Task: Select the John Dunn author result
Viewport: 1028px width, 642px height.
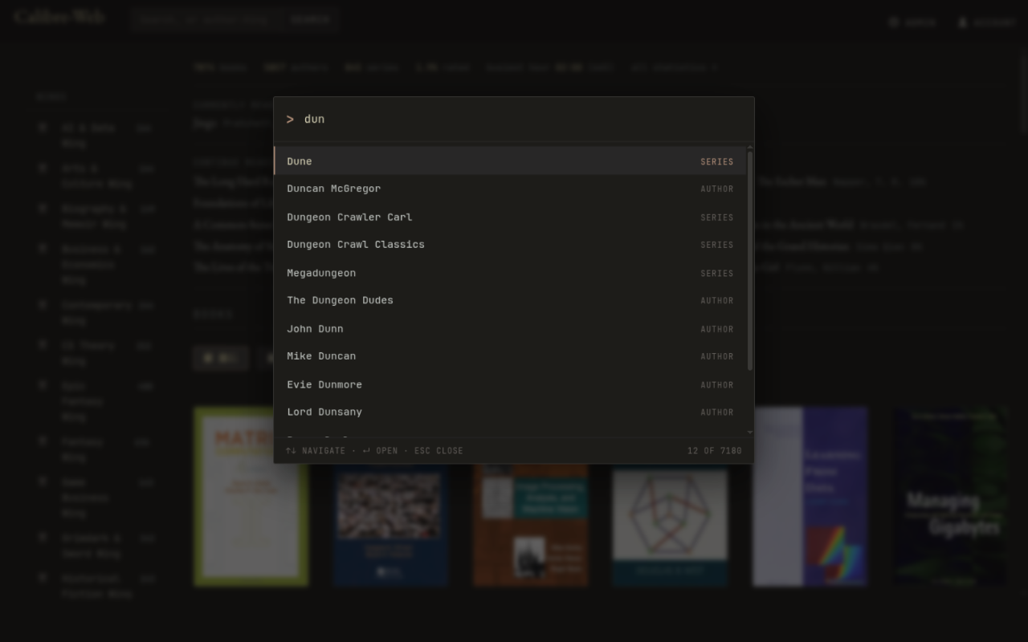Action: 510,328
